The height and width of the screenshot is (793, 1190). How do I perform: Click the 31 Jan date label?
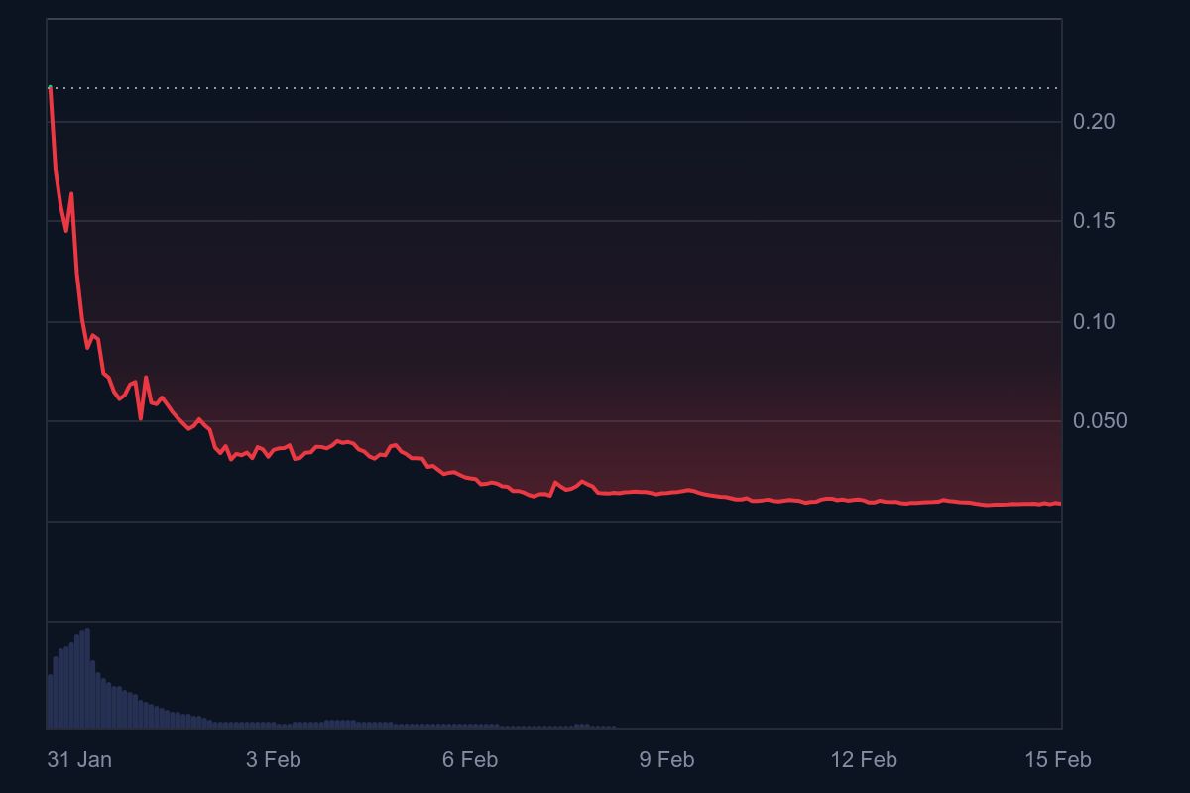click(x=79, y=760)
